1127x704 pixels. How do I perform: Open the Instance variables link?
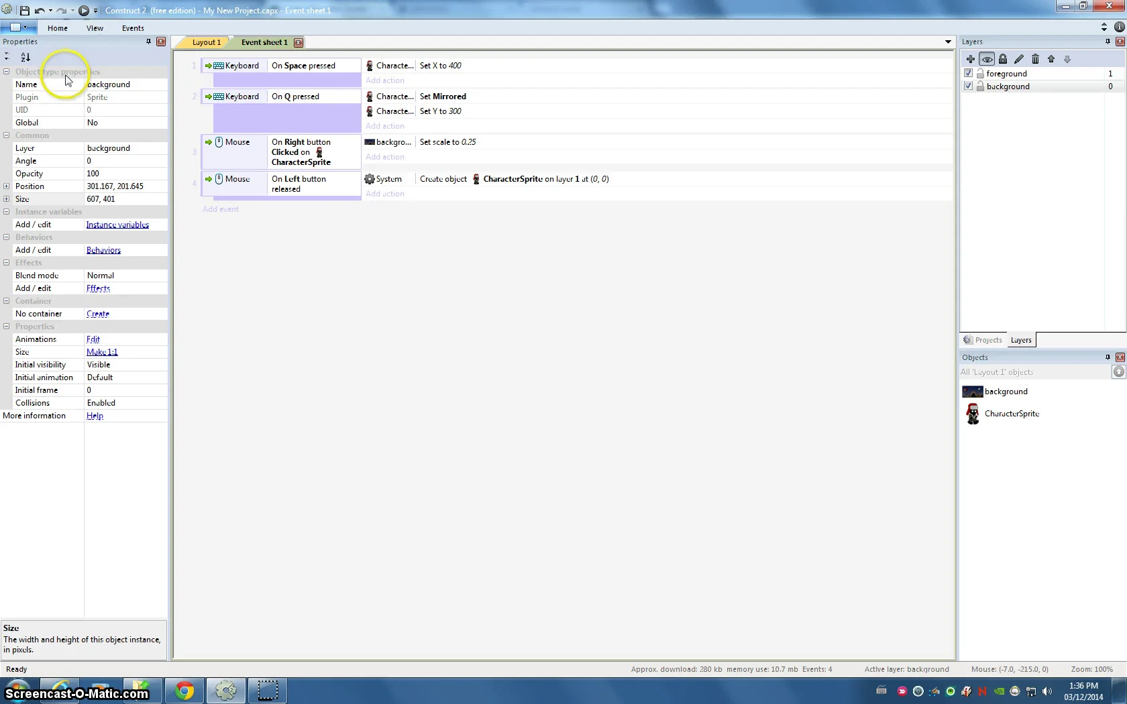tap(117, 225)
